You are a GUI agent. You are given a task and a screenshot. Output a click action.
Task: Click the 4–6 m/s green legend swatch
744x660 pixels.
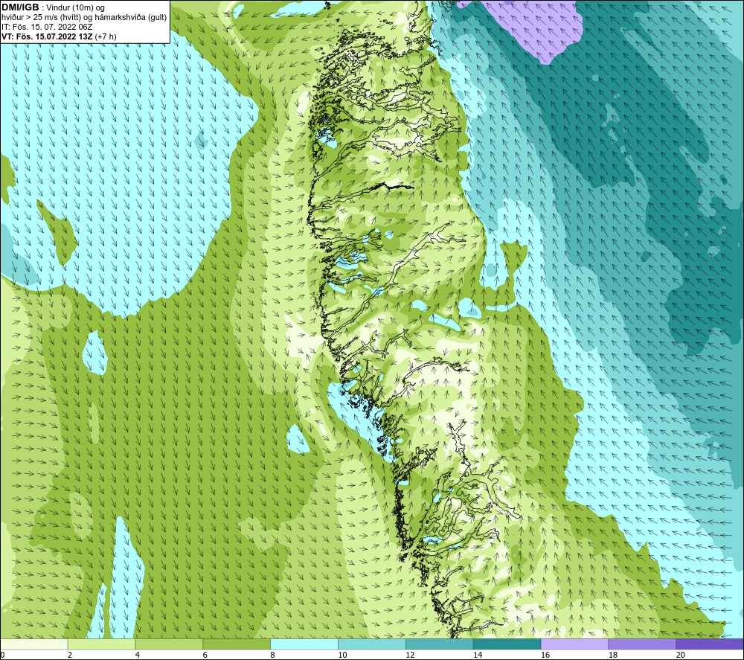[x=169, y=644]
